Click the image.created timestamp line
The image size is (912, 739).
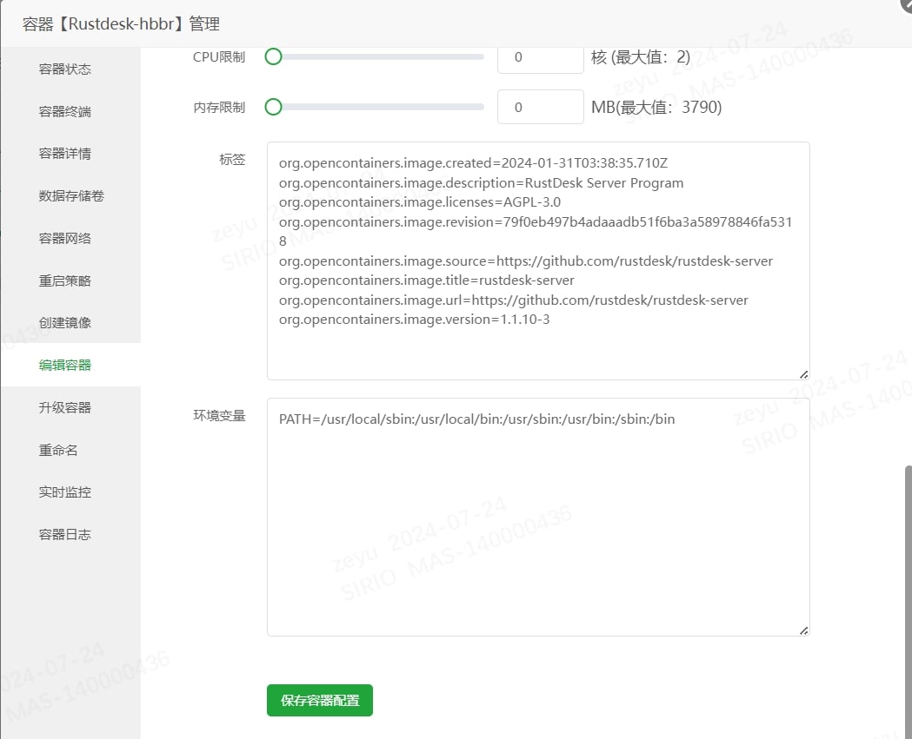tap(473, 163)
